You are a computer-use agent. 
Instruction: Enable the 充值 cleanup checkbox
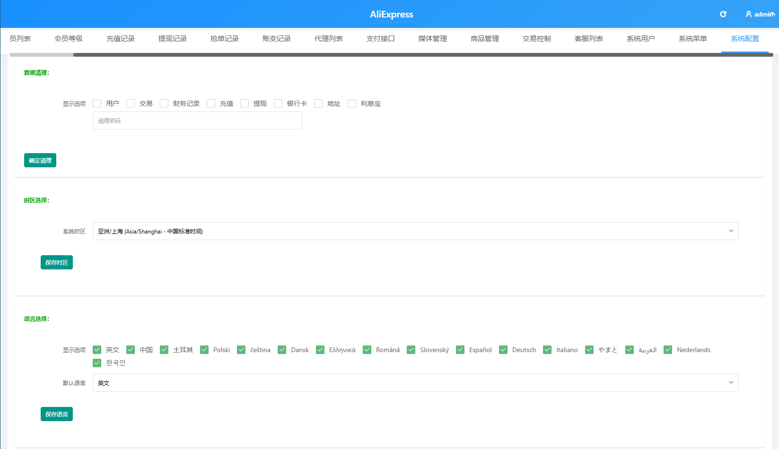click(211, 104)
